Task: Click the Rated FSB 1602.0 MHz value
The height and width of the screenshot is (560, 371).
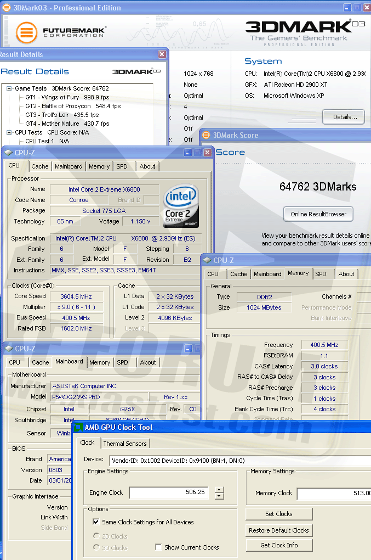Action: click(x=76, y=328)
